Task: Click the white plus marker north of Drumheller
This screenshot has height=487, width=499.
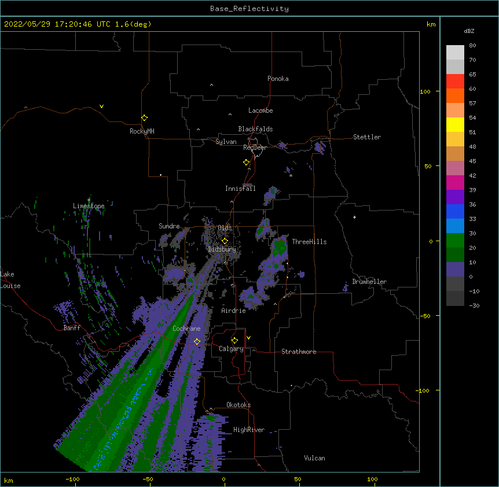Action: (354, 217)
